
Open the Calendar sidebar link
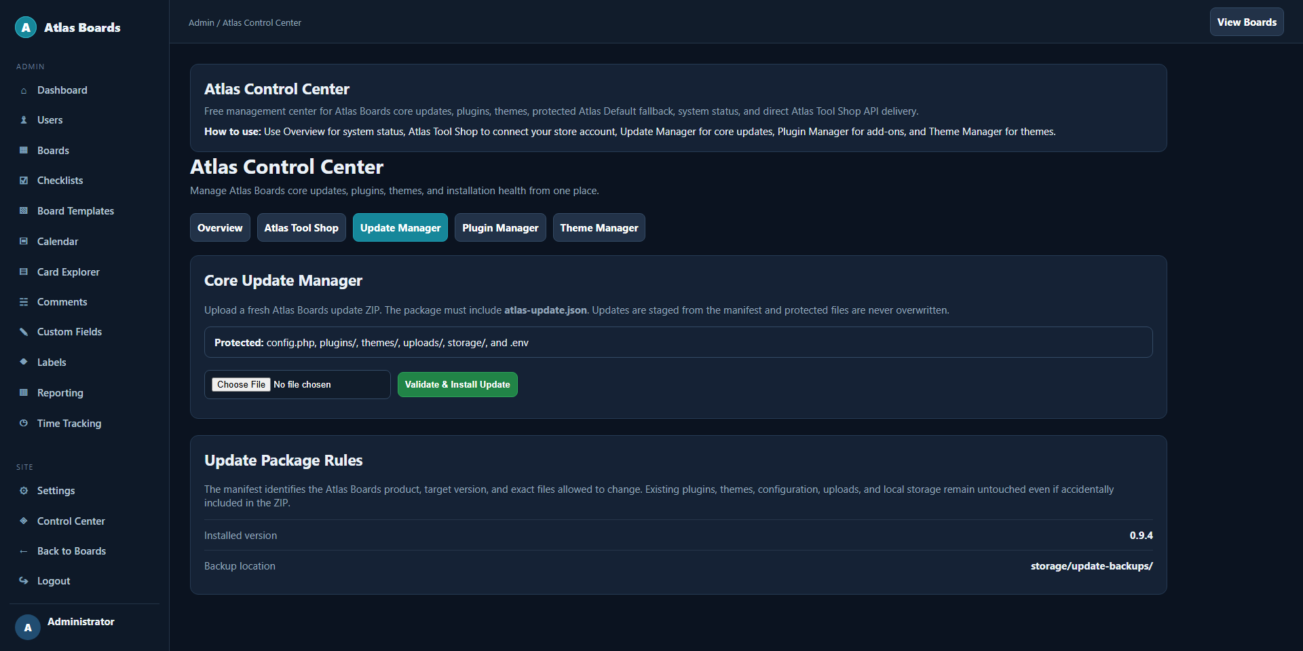click(58, 242)
